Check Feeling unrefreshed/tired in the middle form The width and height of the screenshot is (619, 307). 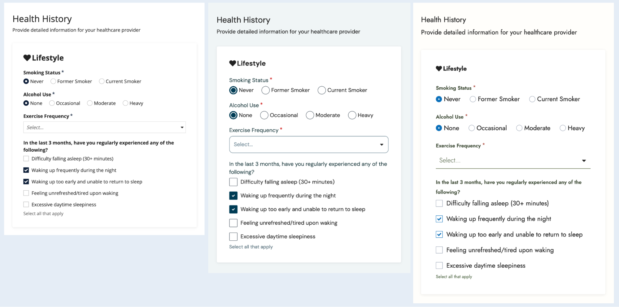click(233, 223)
